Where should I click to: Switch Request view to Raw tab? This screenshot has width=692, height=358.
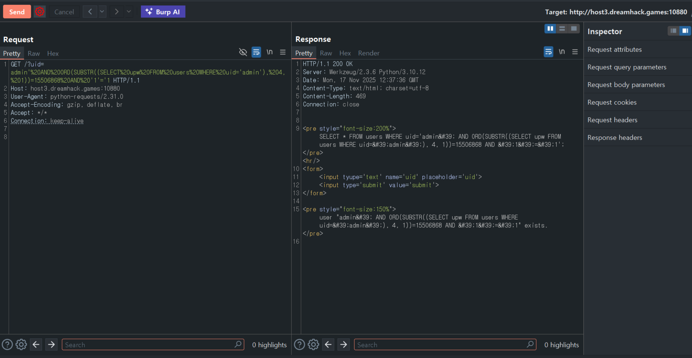pyautogui.click(x=34, y=53)
